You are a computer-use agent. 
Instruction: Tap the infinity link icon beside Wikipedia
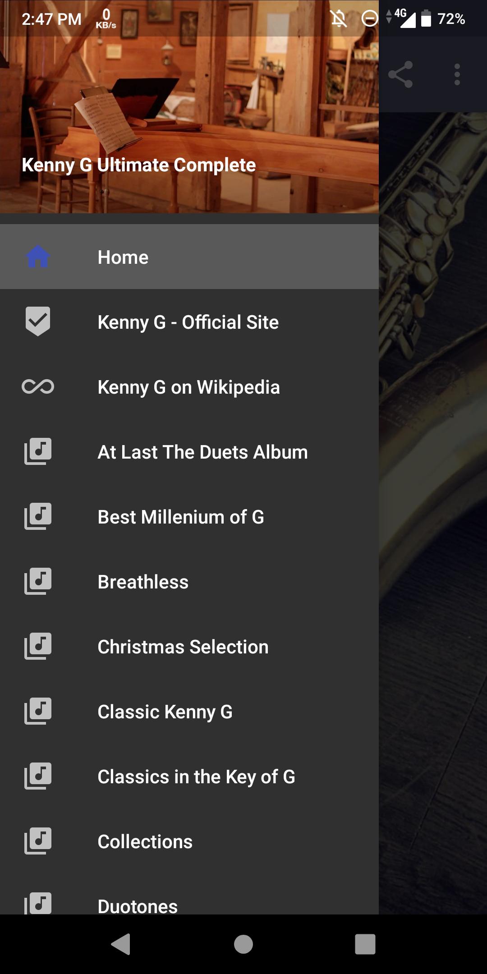(38, 386)
